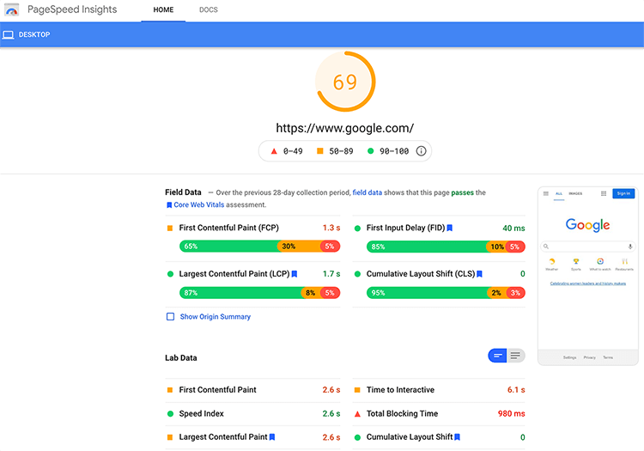This screenshot has height=451, width=644.
Task: Click red triangle beside Total Blocking Time
Action: pyautogui.click(x=357, y=413)
